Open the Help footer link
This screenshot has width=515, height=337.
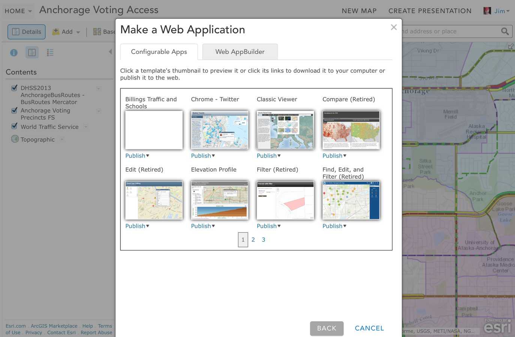tap(87, 326)
